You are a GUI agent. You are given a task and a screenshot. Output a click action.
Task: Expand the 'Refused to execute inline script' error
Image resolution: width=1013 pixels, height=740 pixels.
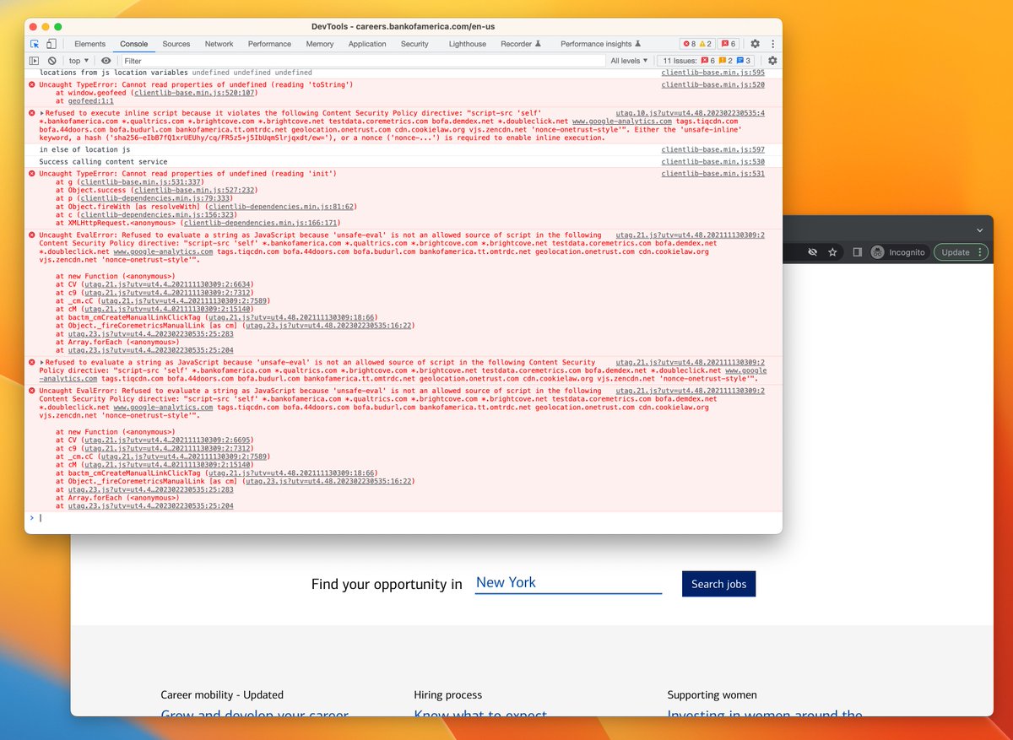point(41,113)
